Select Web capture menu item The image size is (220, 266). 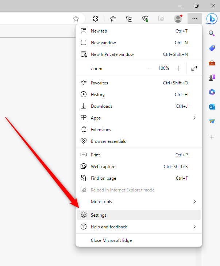(139, 167)
